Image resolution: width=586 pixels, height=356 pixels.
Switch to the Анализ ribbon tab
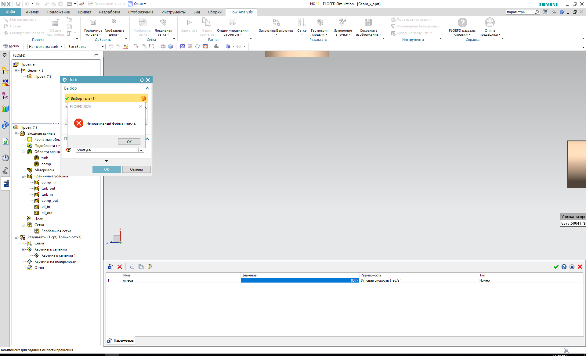click(32, 12)
